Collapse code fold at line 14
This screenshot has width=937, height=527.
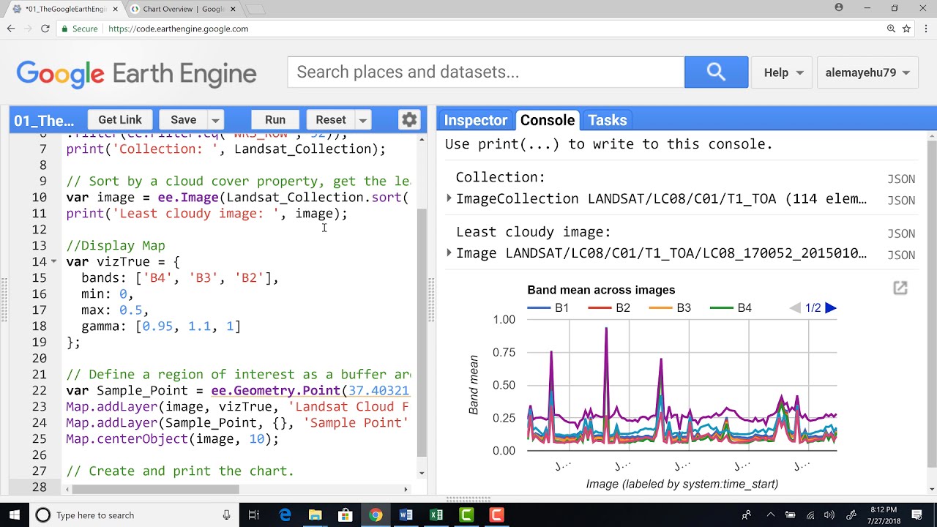click(x=54, y=261)
